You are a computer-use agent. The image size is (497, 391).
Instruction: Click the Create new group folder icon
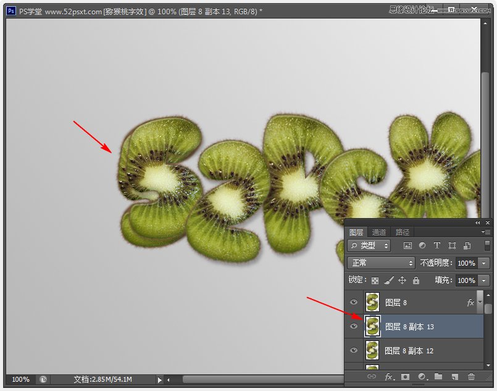[439, 377]
